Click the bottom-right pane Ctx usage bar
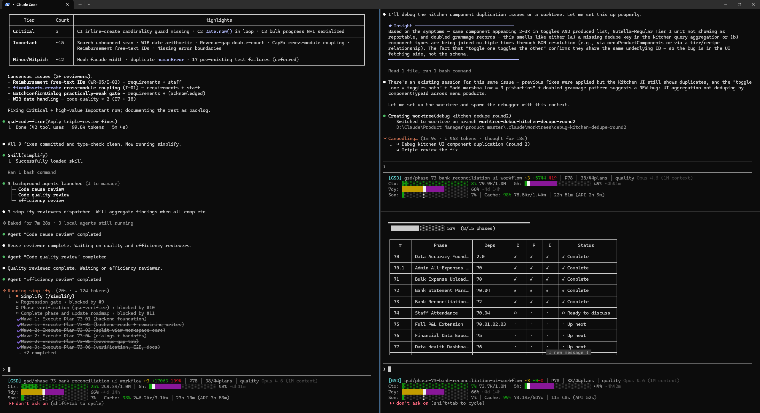 [435, 386]
